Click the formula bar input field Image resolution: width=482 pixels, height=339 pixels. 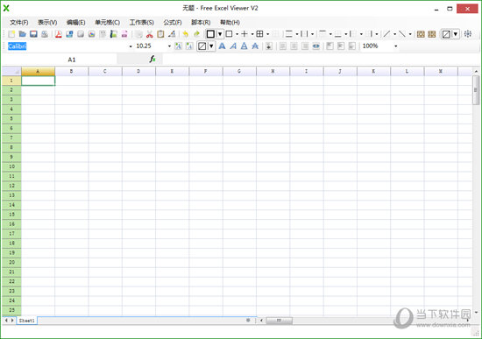coord(320,60)
